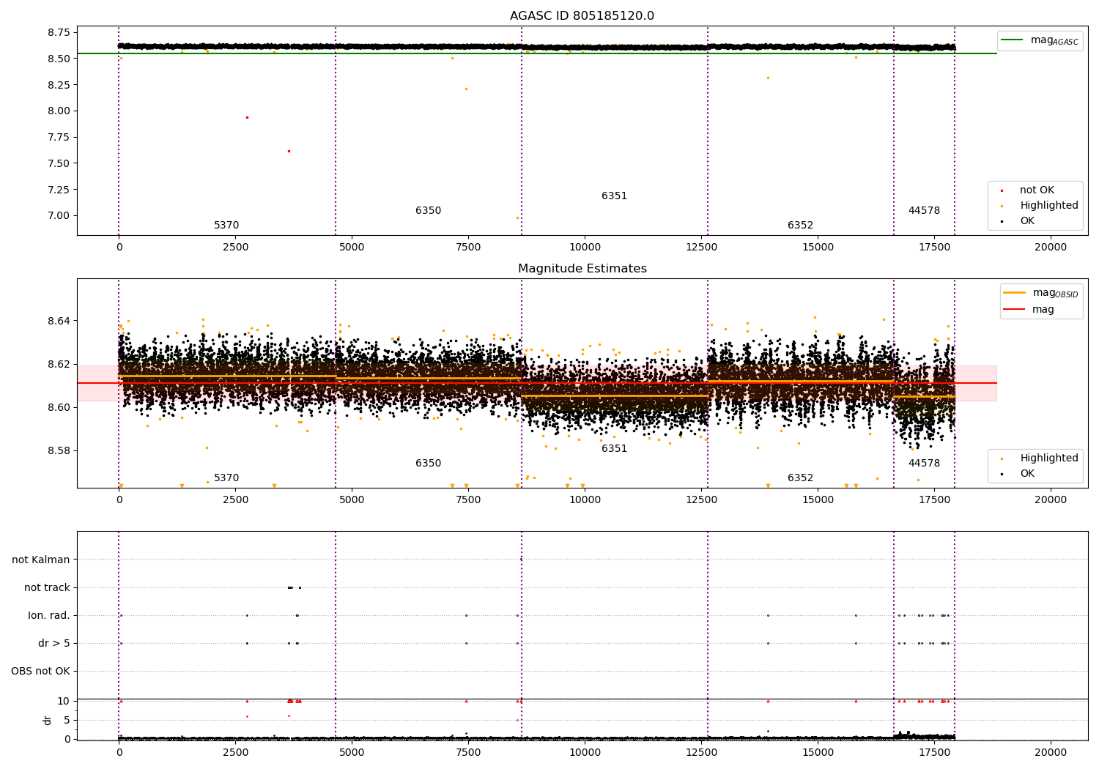Click obsid label 6351 in the top plot
Viewport: 1099px width, 769px height.
coord(615,196)
